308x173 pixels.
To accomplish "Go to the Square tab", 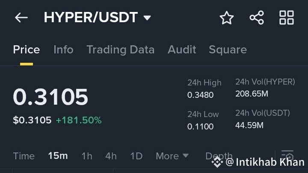I will pos(228,50).
